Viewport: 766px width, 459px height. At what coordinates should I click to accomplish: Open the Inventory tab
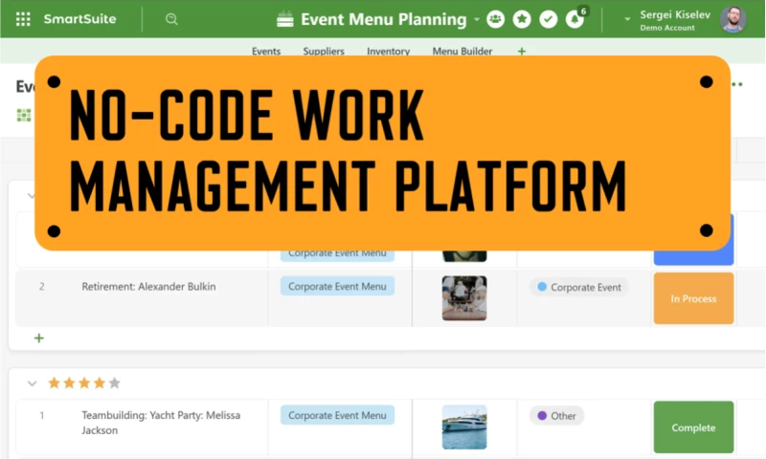coord(388,52)
